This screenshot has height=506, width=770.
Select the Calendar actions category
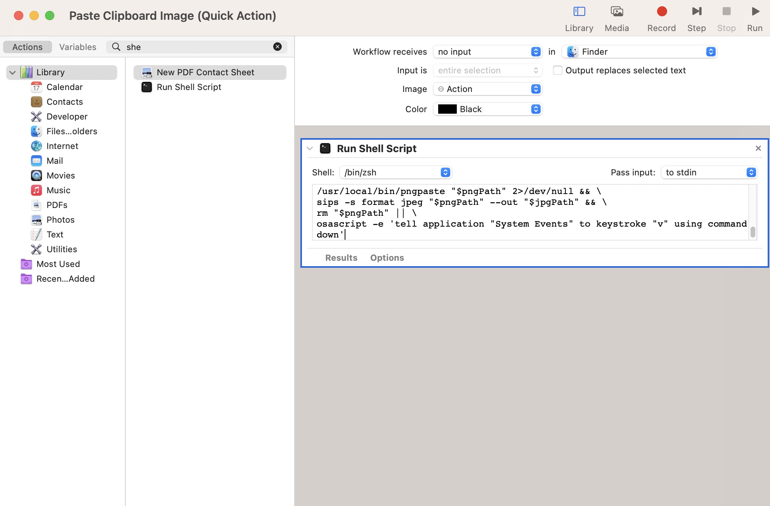pyautogui.click(x=64, y=87)
